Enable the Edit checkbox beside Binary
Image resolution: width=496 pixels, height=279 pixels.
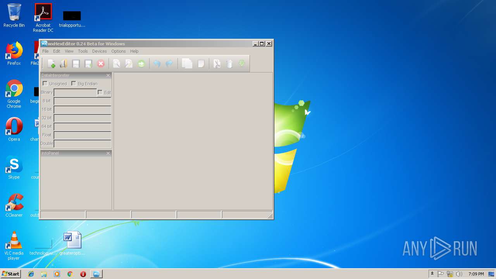pyautogui.click(x=100, y=92)
